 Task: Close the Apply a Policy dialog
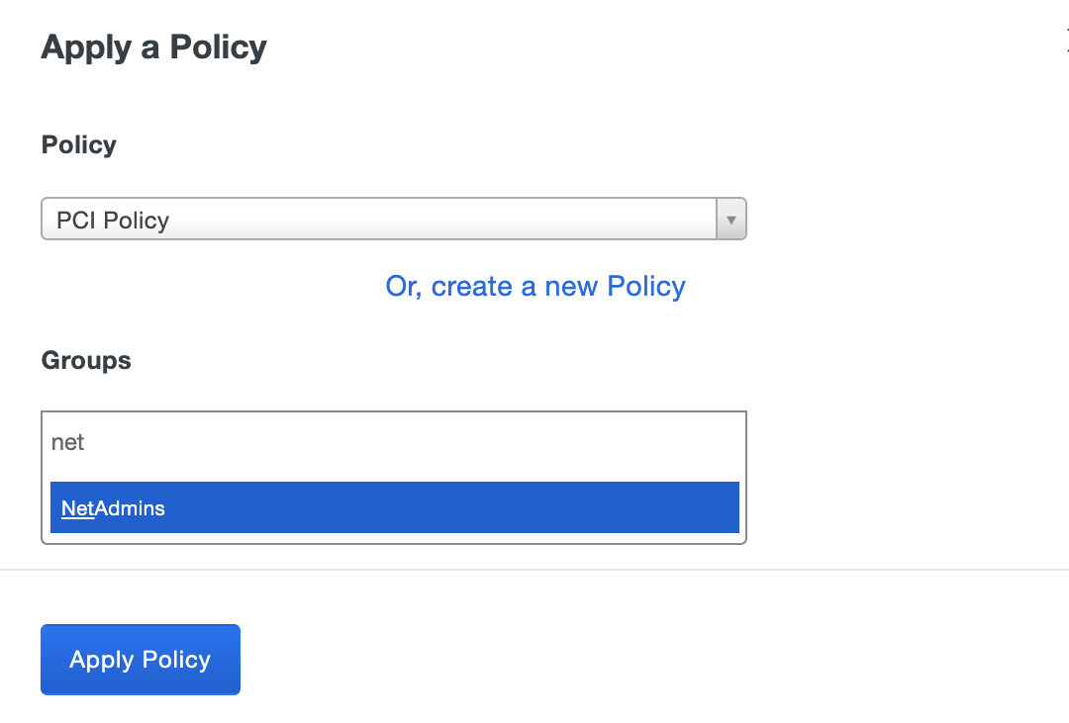tap(1066, 42)
